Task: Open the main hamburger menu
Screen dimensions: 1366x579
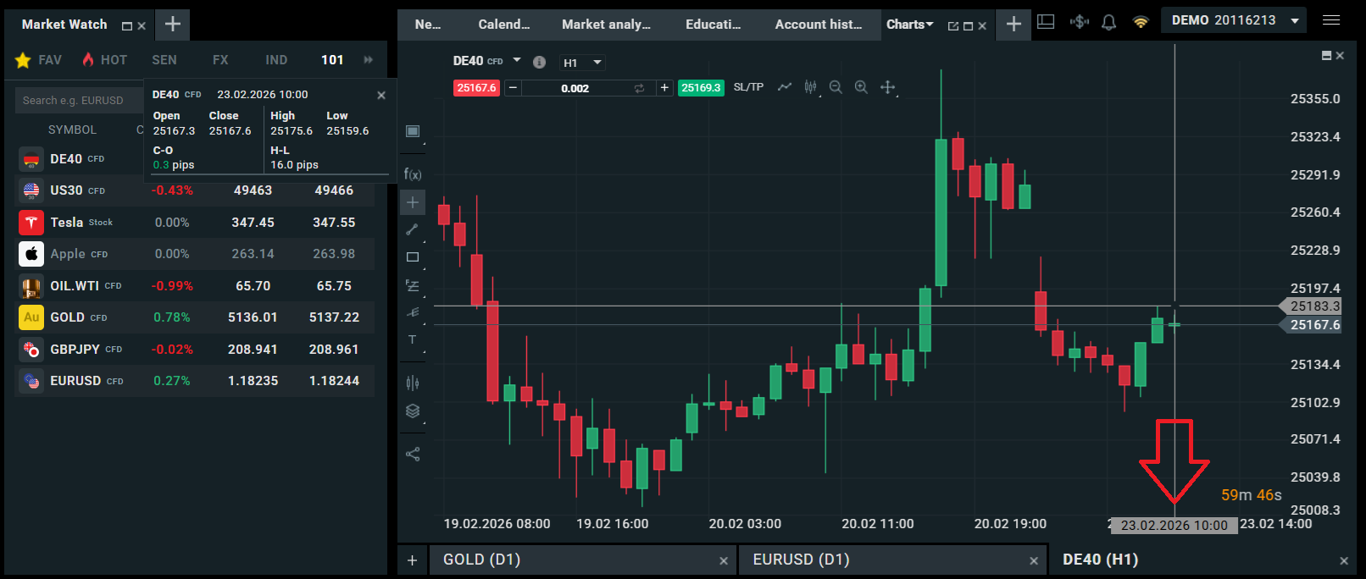Action: click(x=1331, y=19)
